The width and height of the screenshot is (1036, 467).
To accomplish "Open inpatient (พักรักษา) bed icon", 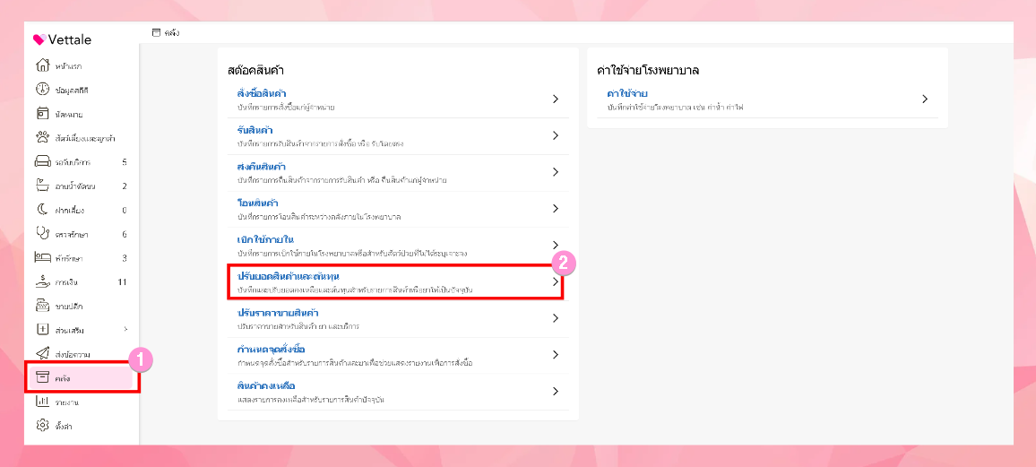I will click(42, 257).
